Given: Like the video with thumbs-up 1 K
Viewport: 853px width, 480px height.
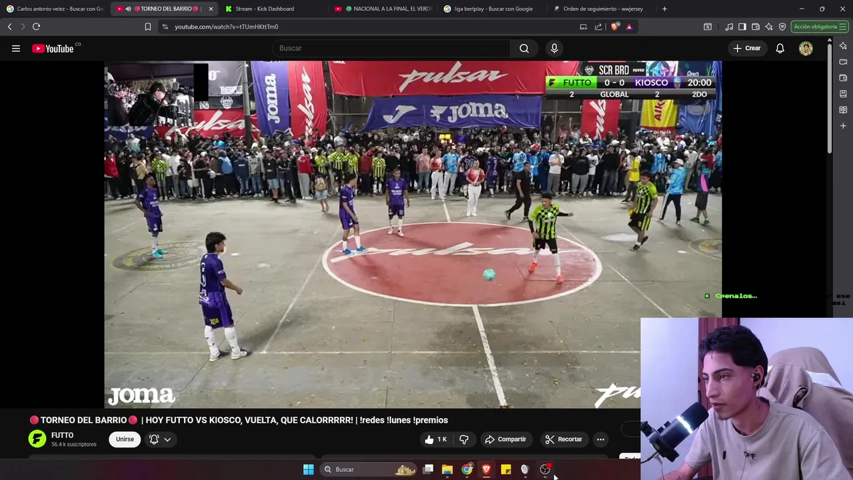Looking at the screenshot, I should [x=436, y=439].
